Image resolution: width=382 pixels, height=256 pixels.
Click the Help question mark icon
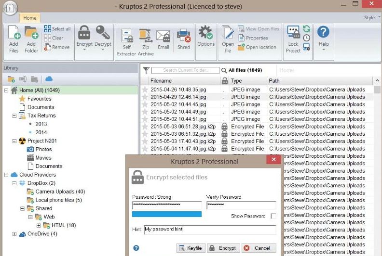point(323,32)
